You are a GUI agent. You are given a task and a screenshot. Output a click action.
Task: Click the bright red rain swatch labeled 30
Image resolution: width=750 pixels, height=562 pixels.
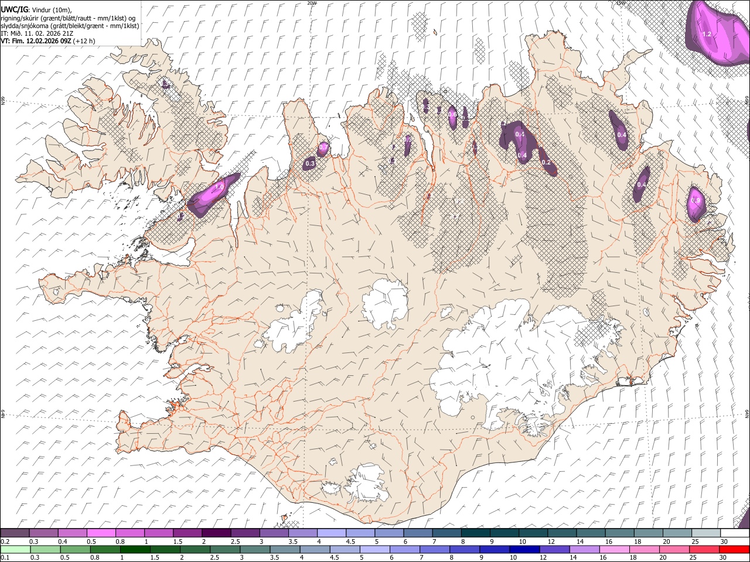(734, 550)
